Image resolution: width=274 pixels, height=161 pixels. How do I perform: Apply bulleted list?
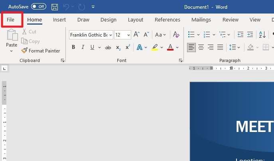(x=191, y=35)
